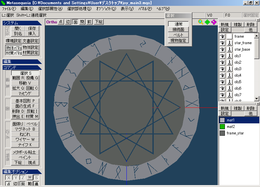Open the 選択部処理(S) menu

(79, 9)
